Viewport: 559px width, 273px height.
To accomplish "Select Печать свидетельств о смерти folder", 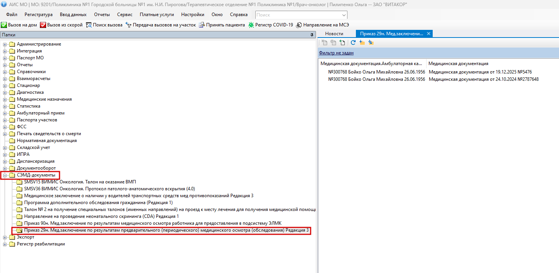I will pos(49,134).
